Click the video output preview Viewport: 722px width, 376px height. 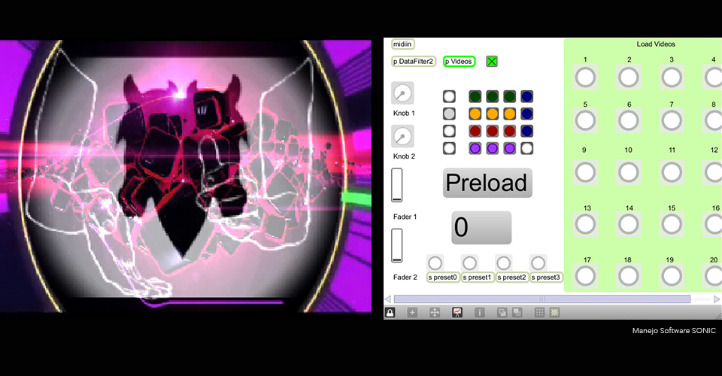coord(186,176)
